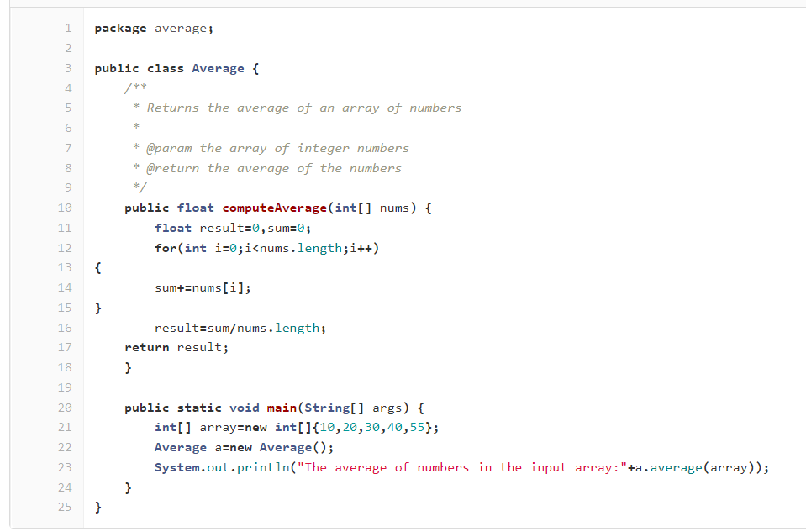Click 'return result;' statement
806x532 pixels.
click(176, 348)
